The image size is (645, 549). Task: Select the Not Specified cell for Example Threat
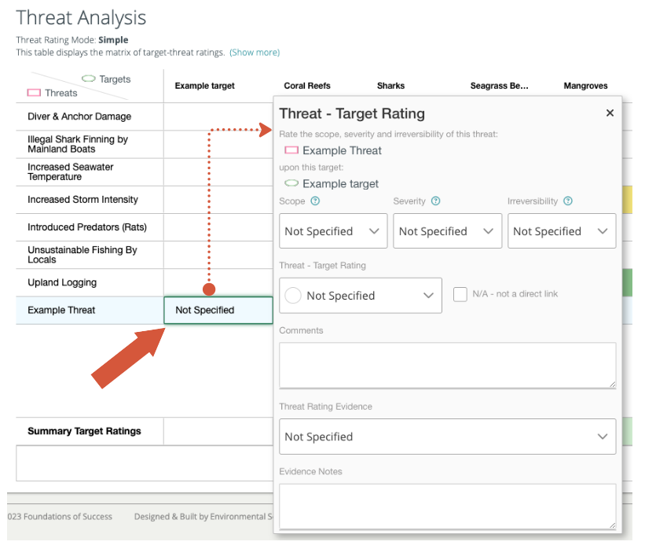[x=218, y=310]
